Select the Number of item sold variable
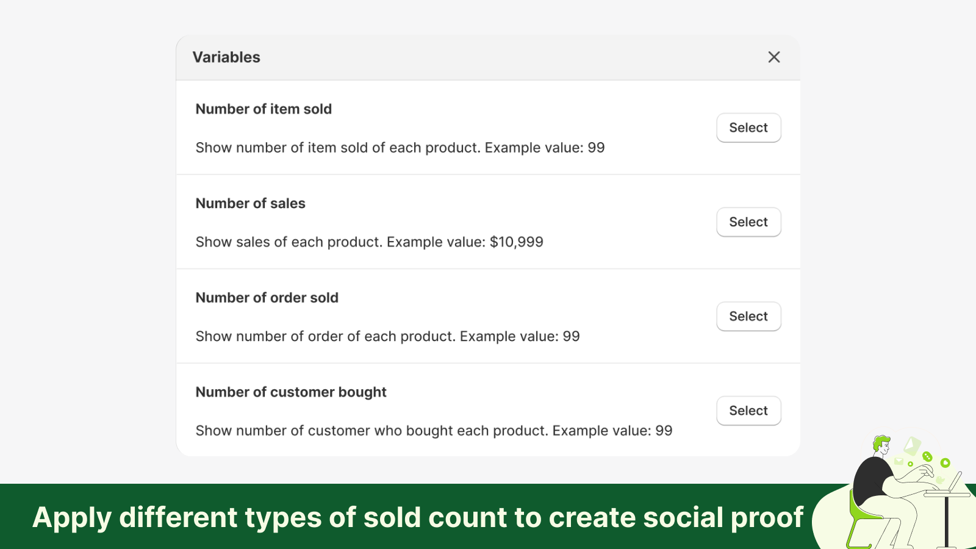 click(748, 127)
